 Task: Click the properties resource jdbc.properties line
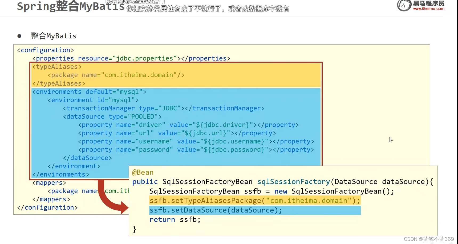[131, 58]
